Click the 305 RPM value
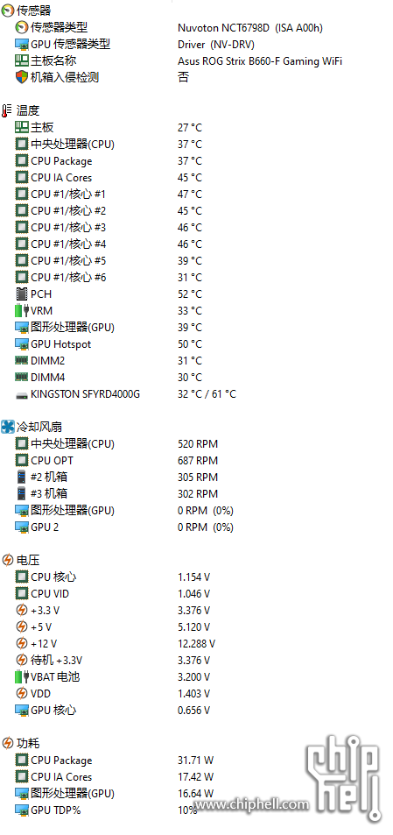 [x=197, y=478]
